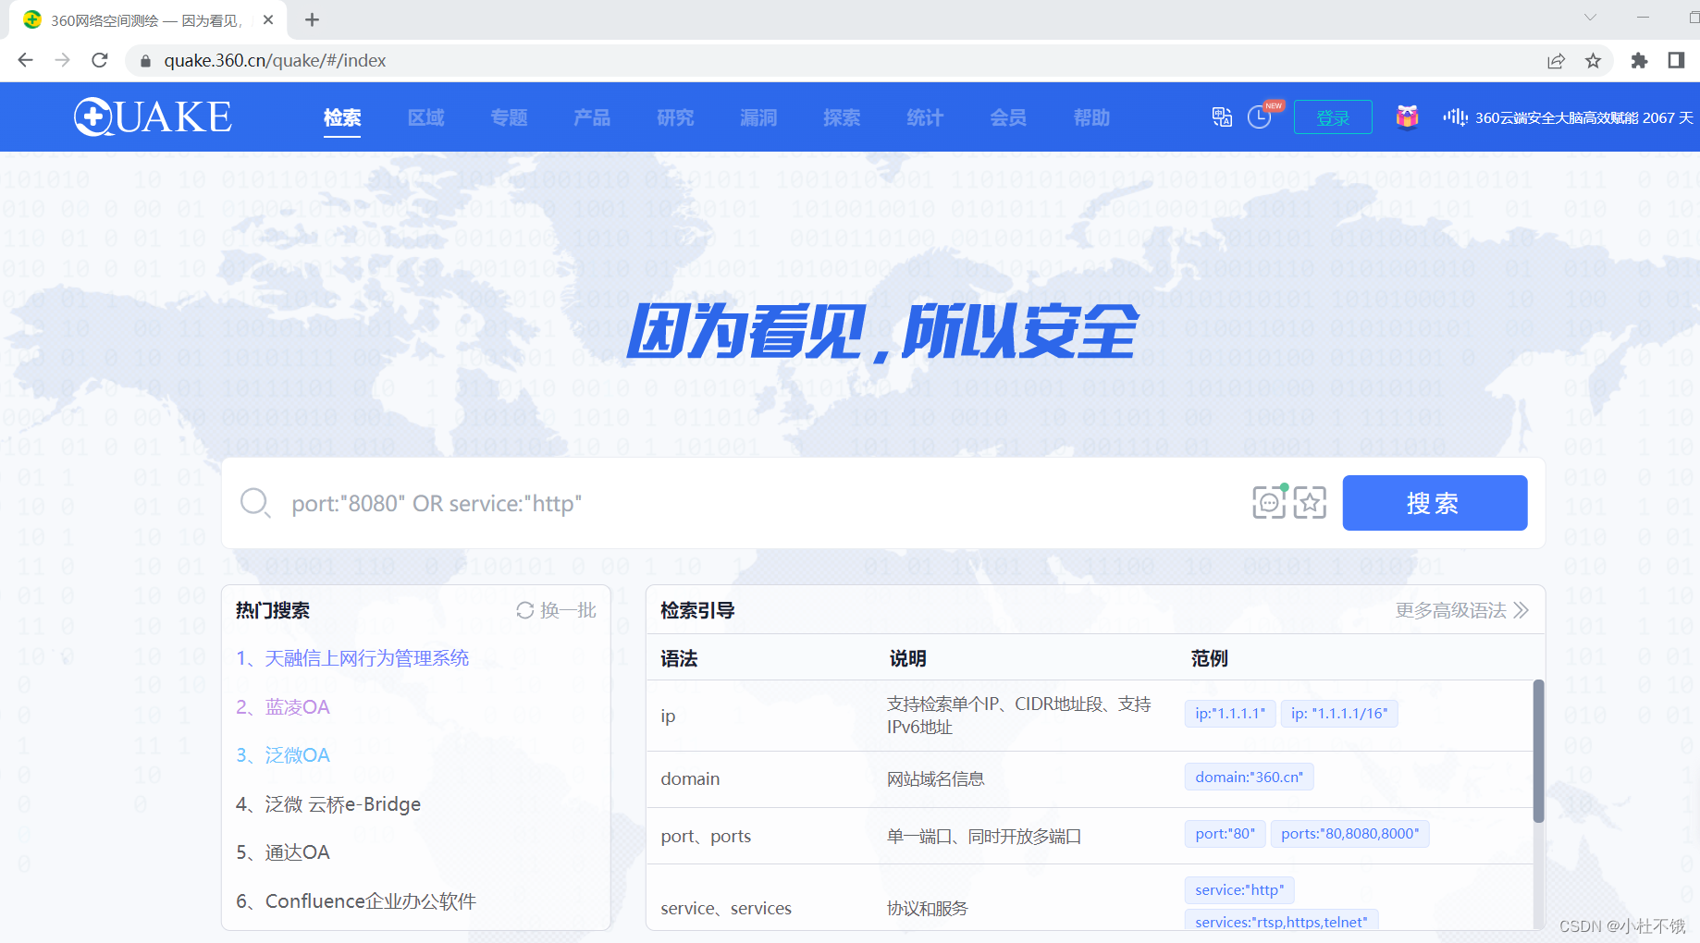
Task: Open the 区域 navigation menu
Action: click(x=425, y=117)
